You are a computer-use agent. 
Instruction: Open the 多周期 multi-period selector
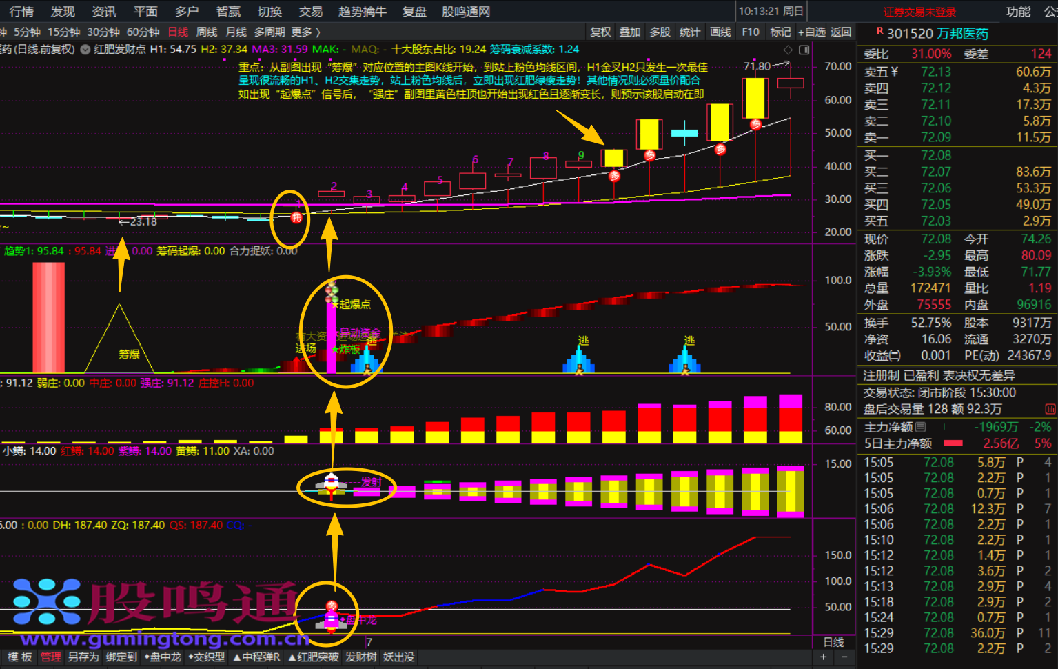click(269, 32)
